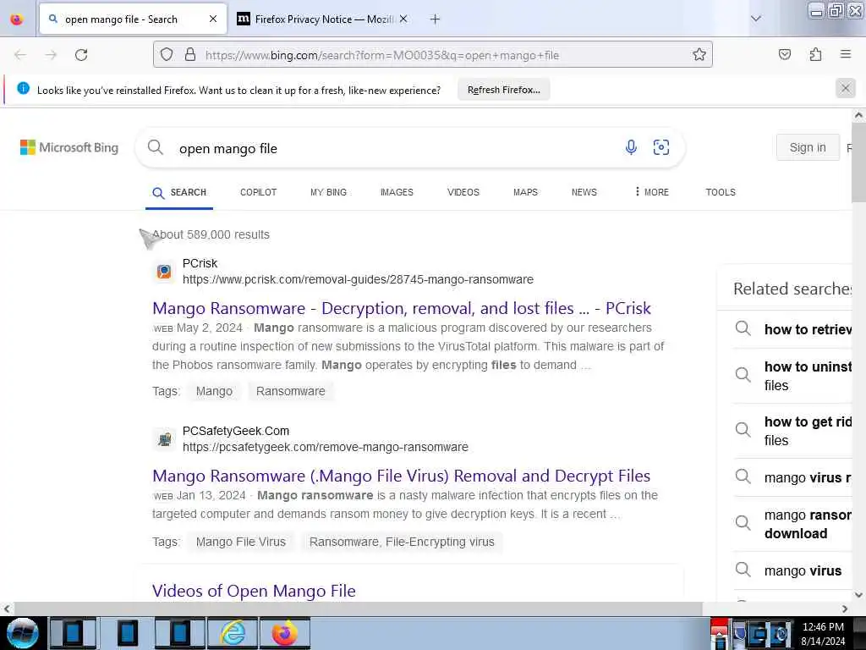Open the Windows Start button

point(22,633)
